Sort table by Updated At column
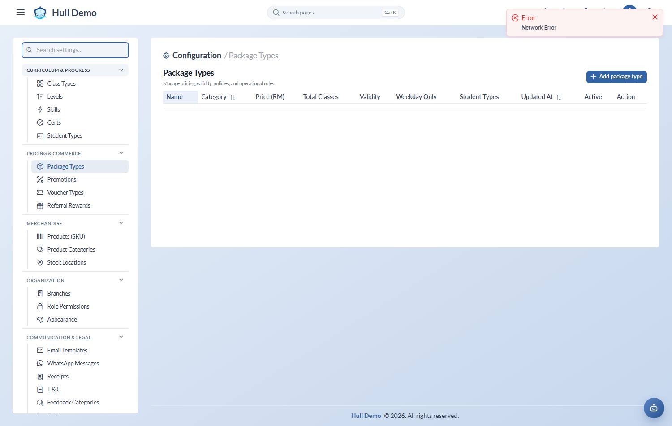Viewport: 672px width, 426px height. pyautogui.click(x=559, y=97)
